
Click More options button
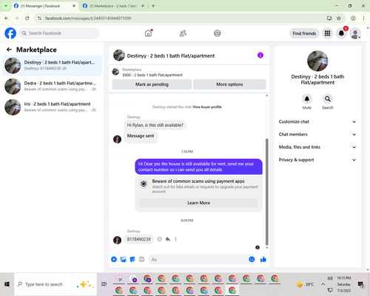click(229, 84)
